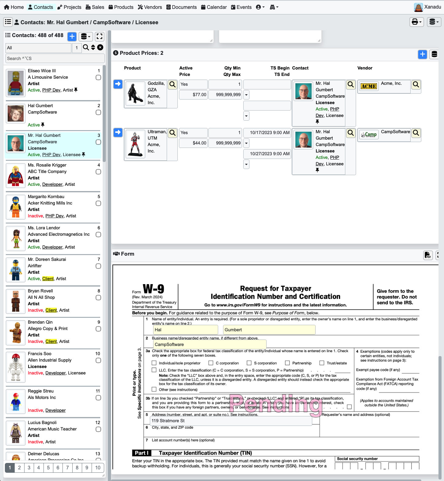This screenshot has height=481, width=444.
Task: Click the sort arrows icon in contacts filter
Action: click(93, 47)
